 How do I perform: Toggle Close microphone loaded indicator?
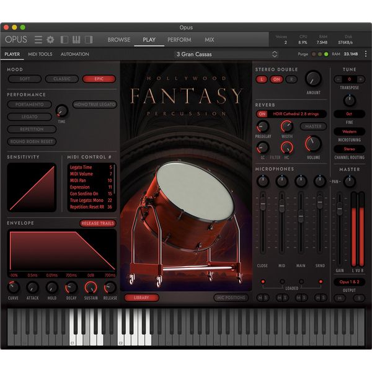(x=263, y=281)
